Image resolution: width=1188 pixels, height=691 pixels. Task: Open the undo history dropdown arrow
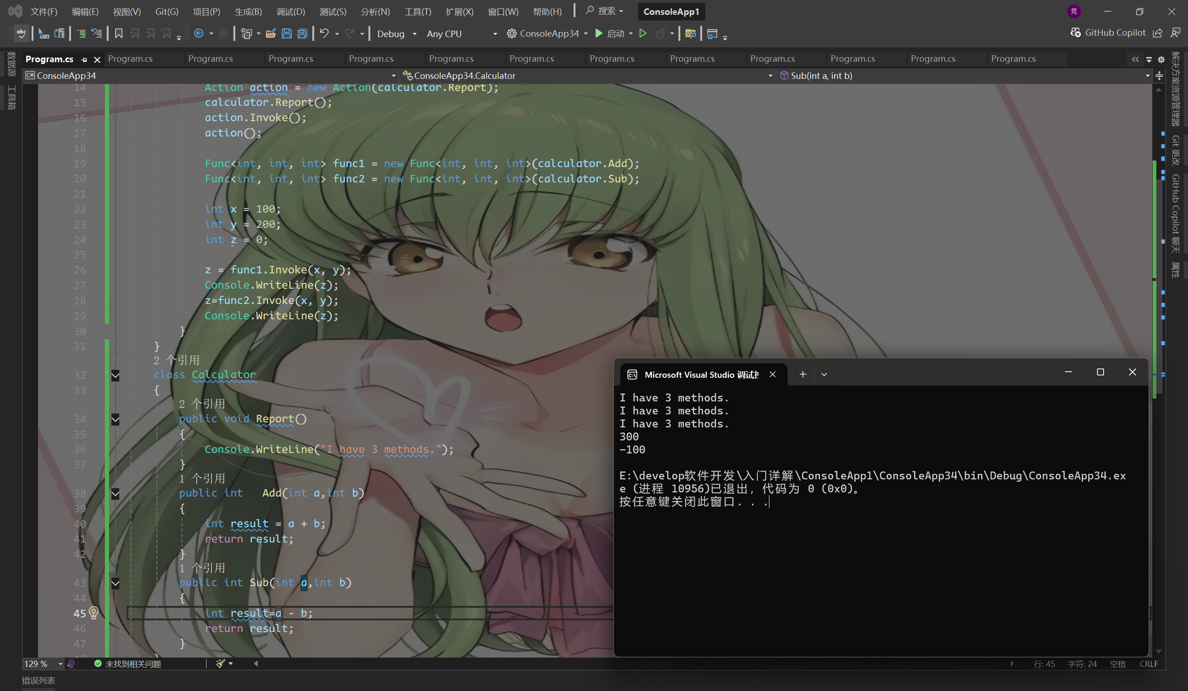click(337, 34)
